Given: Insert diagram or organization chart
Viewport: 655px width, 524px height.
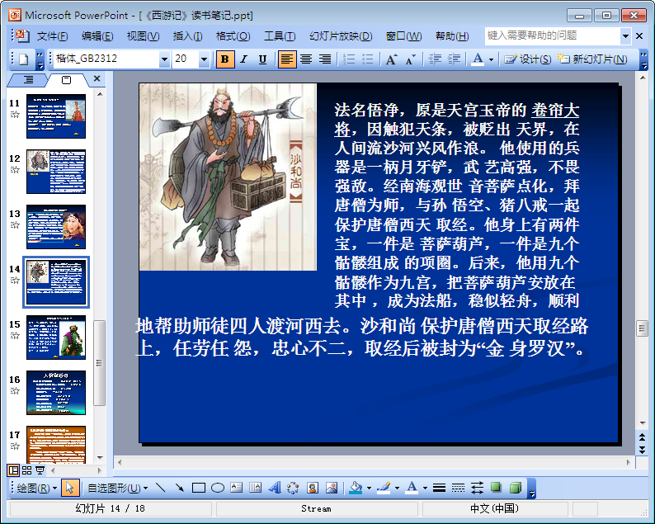Looking at the screenshot, I should click(x=293, y=488).
